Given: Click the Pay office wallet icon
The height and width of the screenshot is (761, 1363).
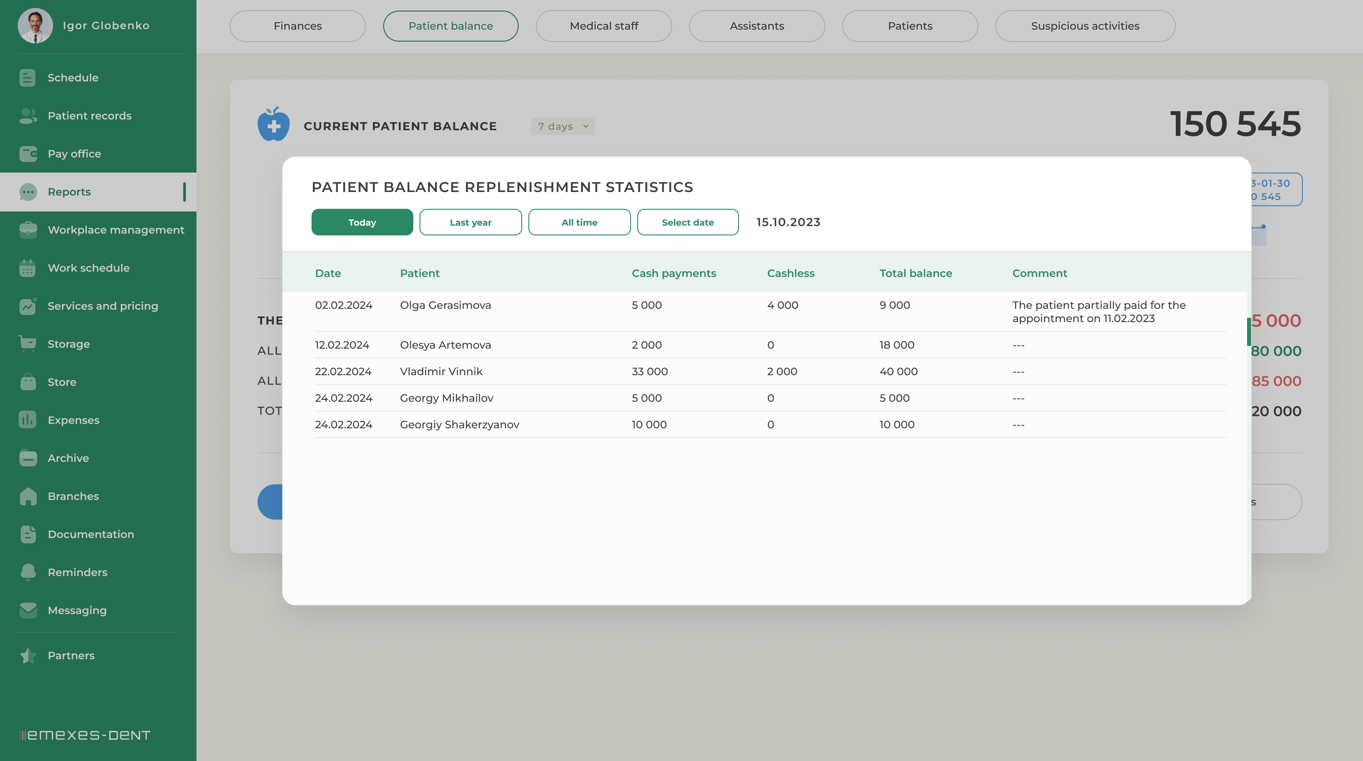Looking at the screenshot, I should pyautogui.click(x=28, y=154).
